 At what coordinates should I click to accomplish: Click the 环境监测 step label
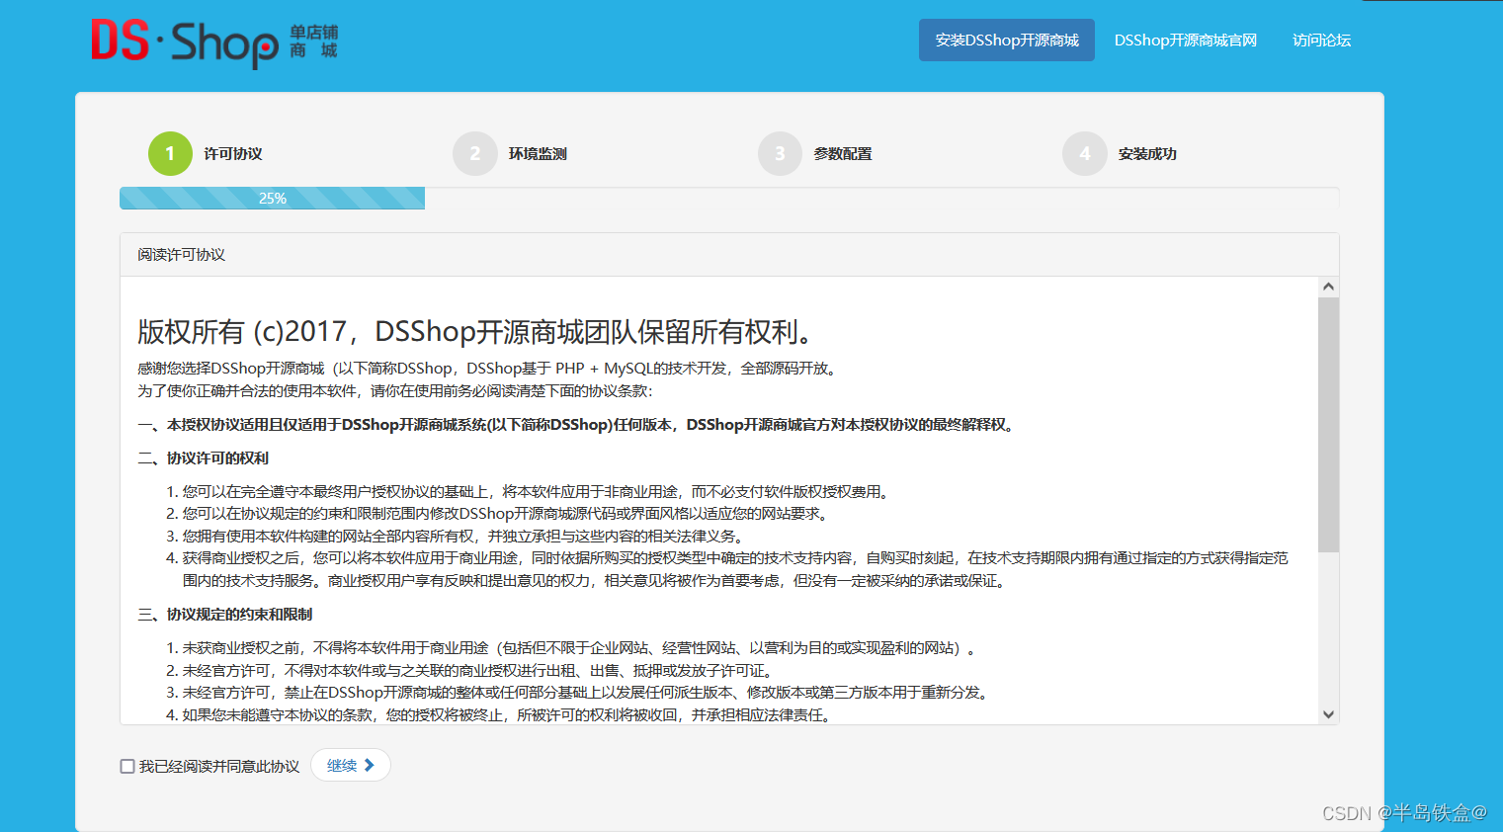(x=538, y=154)
